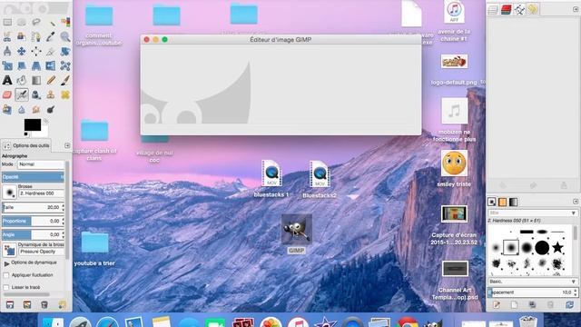Select the Dodge/Burn tool
The width and height of the screenshot is (581, 327).
[x=51, y=109]
